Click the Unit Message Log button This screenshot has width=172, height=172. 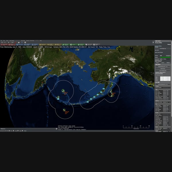pyautogui.click(x=163, y=49)
